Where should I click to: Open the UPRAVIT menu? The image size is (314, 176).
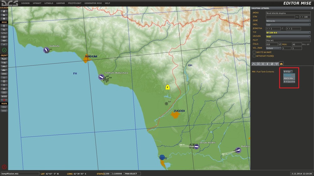(37, 3)
